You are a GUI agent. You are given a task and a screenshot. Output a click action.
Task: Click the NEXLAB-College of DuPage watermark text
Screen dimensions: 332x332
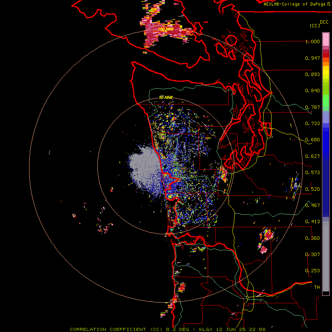297,4
